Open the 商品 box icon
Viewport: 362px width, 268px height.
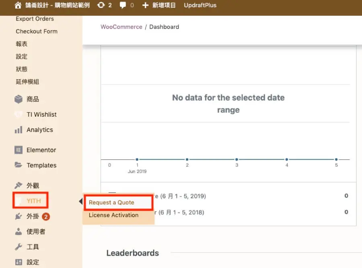[19, 99]
